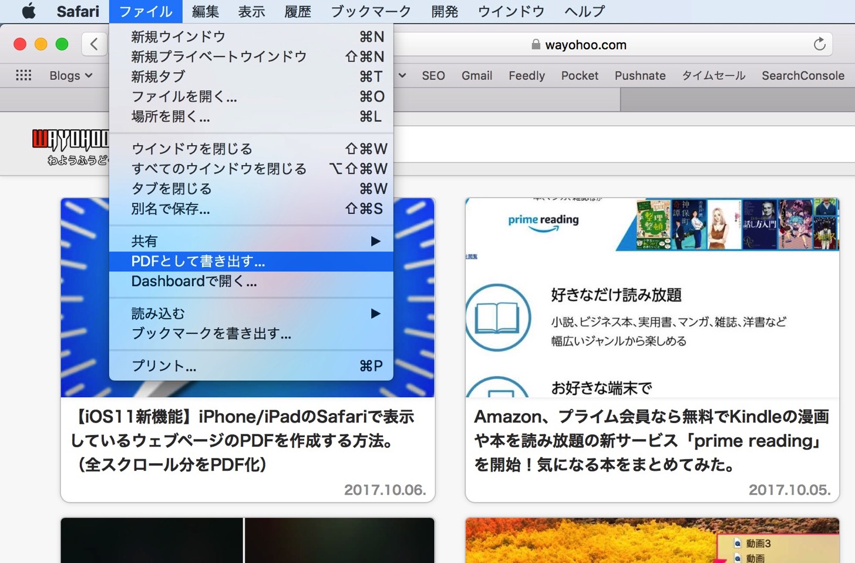Image resolution: width=855 pixels, height=563 pixels.
Task: Select PDFとして書き出す… menu item
Action: click(251, 261)
